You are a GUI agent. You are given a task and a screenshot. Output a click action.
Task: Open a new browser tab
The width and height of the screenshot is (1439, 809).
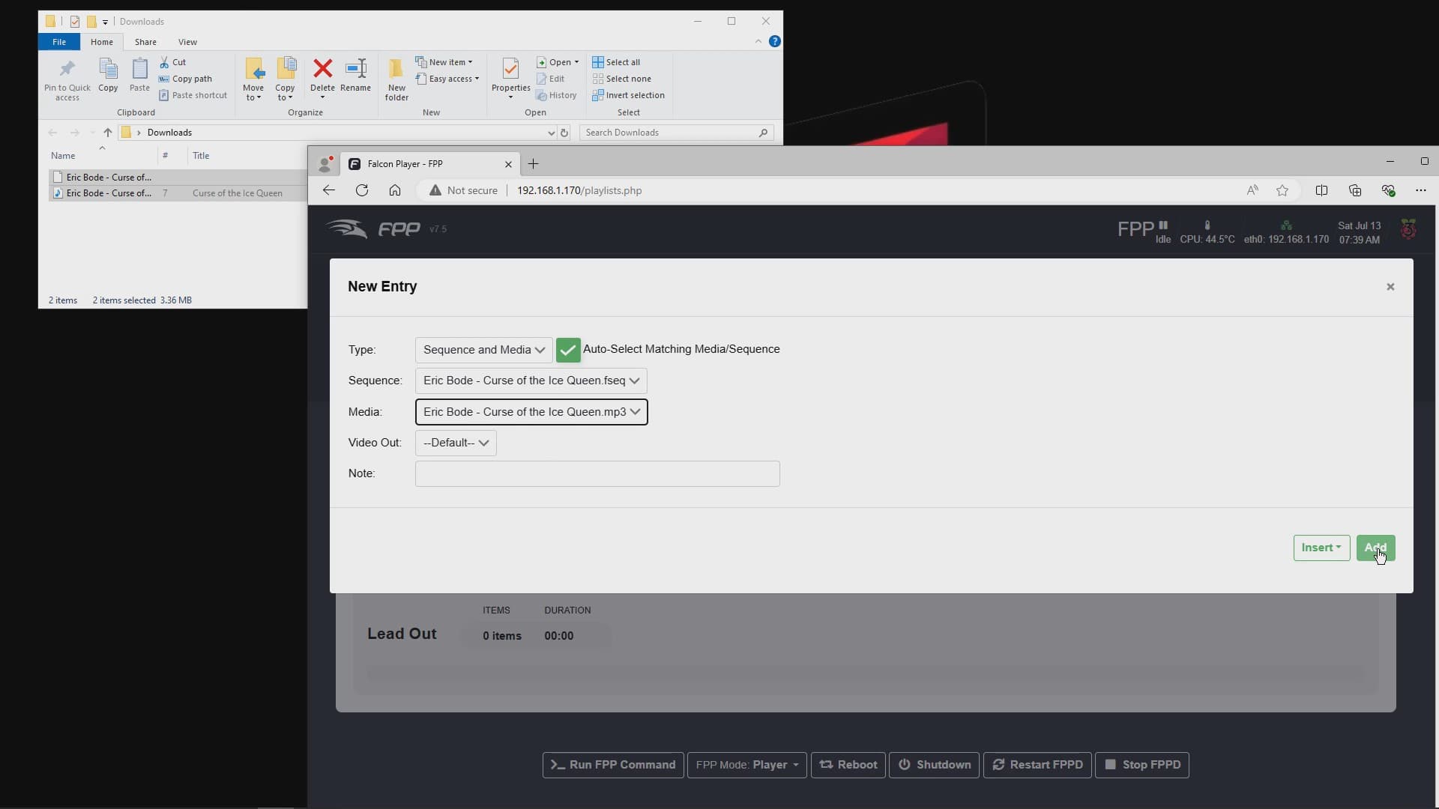(533, 164)
